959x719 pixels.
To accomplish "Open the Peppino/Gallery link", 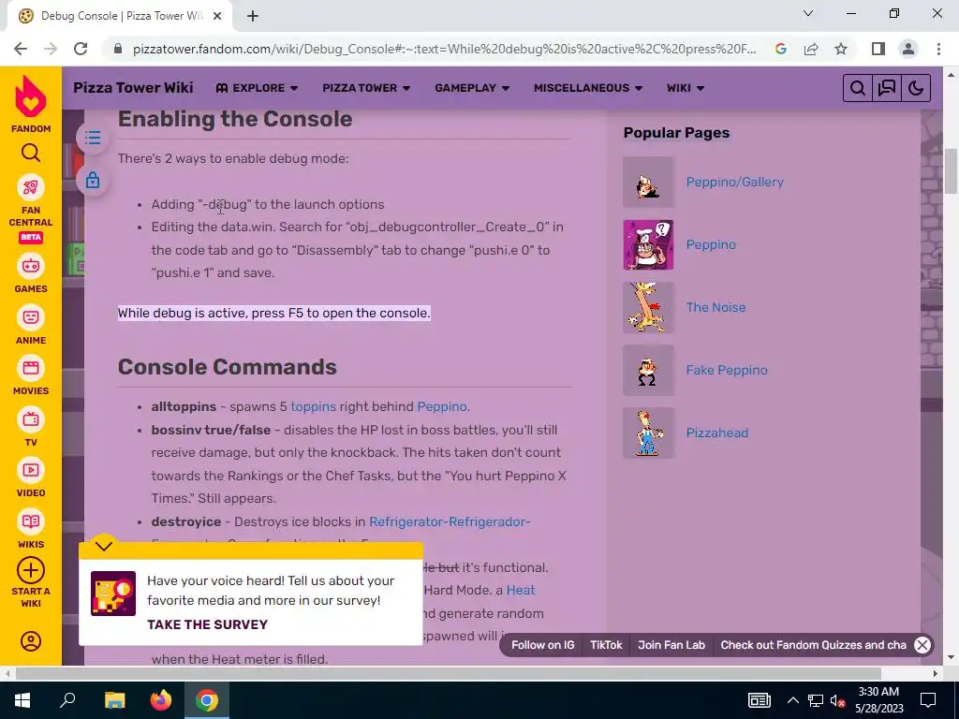I will pos(734,182).
